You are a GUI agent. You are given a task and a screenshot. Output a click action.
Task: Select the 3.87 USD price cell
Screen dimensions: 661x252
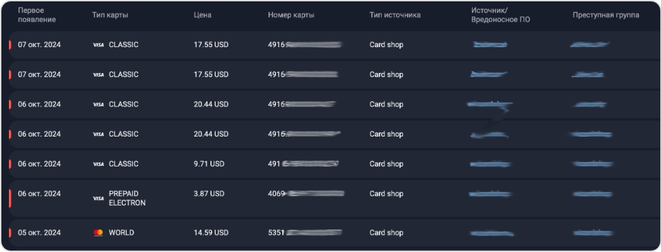click(209, 194)
